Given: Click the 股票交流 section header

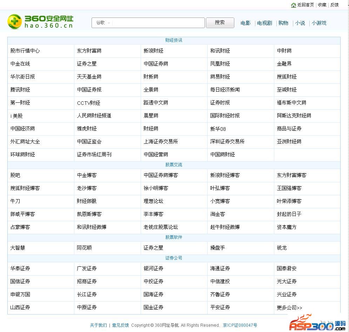Looking at the screenshot, I should 174,165.
